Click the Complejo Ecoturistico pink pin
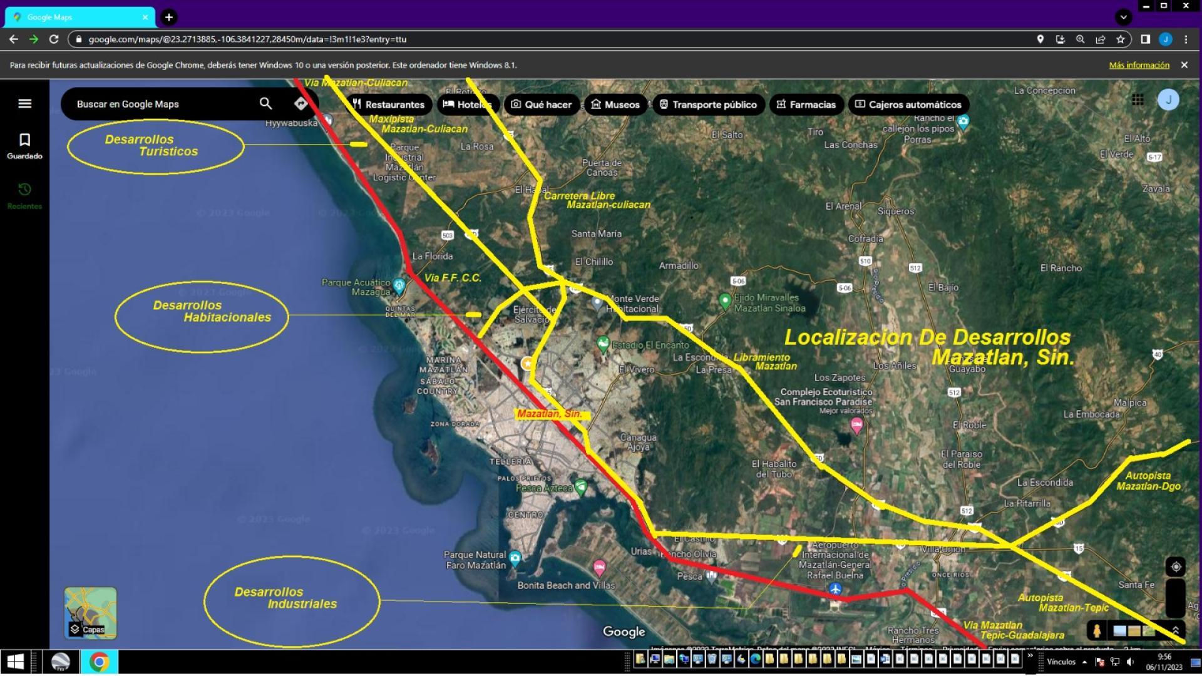 [x=856, y=426]
